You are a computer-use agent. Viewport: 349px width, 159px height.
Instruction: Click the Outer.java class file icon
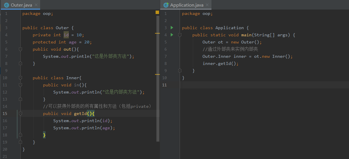(7, 5)
